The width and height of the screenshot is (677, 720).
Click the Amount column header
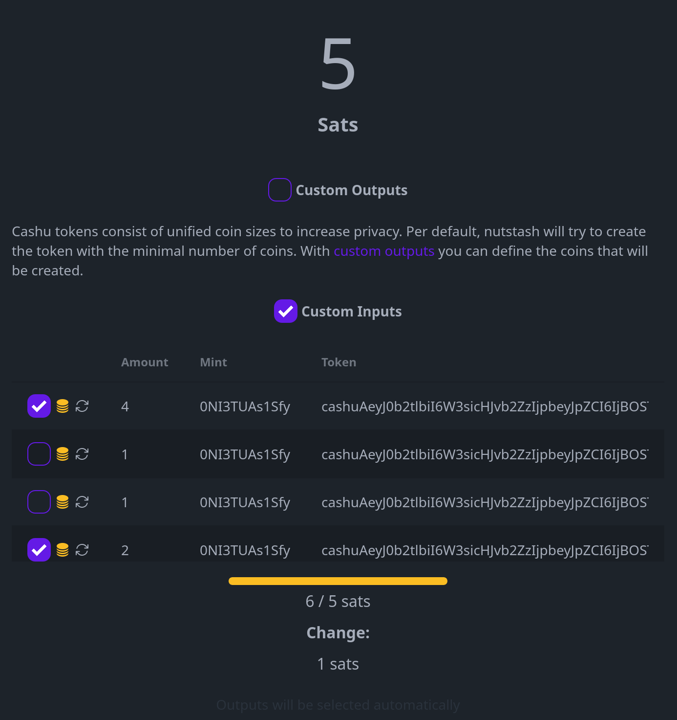coord(145,362)
